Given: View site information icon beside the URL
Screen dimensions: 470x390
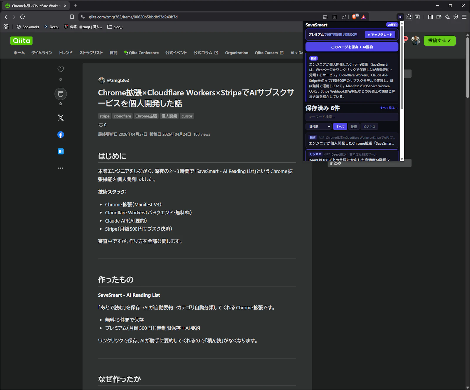Looking at the screenshot, I should click(x=83, y=17).
